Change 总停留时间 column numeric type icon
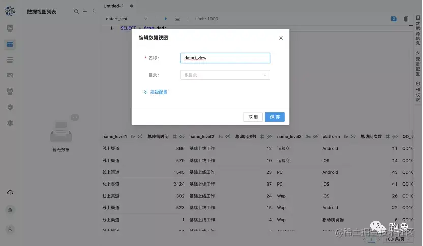423x246 pixels. tap(175, 137)
